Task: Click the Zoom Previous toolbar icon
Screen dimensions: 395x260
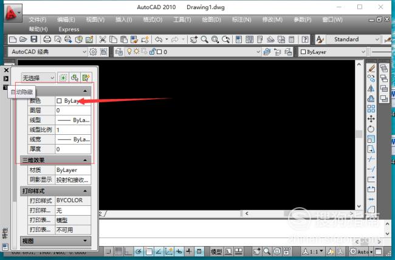Action: pyautogui.click(x=225, y=39)
